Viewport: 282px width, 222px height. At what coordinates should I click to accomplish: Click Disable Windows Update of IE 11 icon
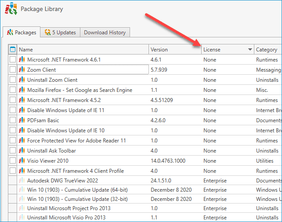click(22, 110)
